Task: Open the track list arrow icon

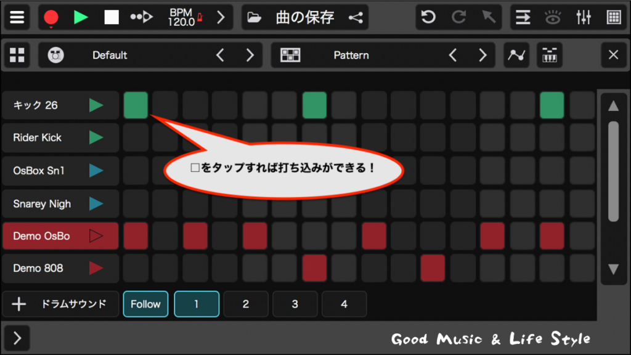Action: 523,17
